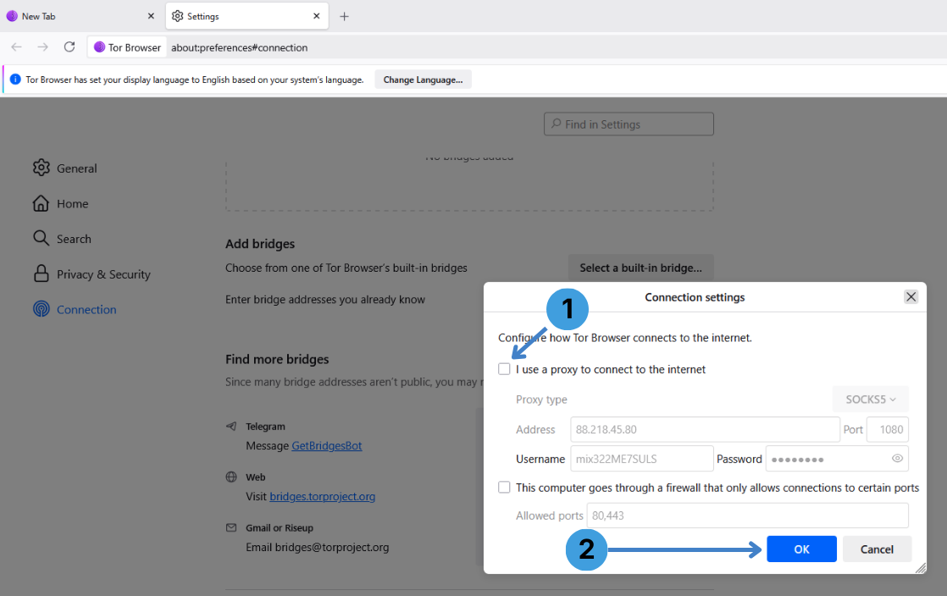Click the Change Language button
Image resolution: width=947 pixels, height=596 pixels.
pos(423,80)
